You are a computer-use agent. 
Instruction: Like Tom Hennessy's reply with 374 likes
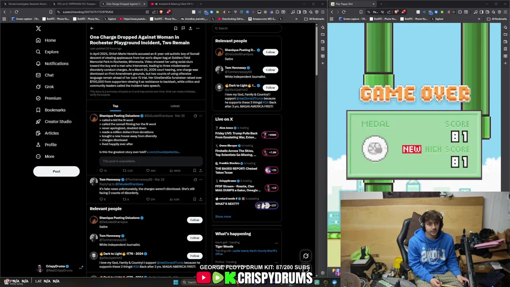[x=150, y=199]
